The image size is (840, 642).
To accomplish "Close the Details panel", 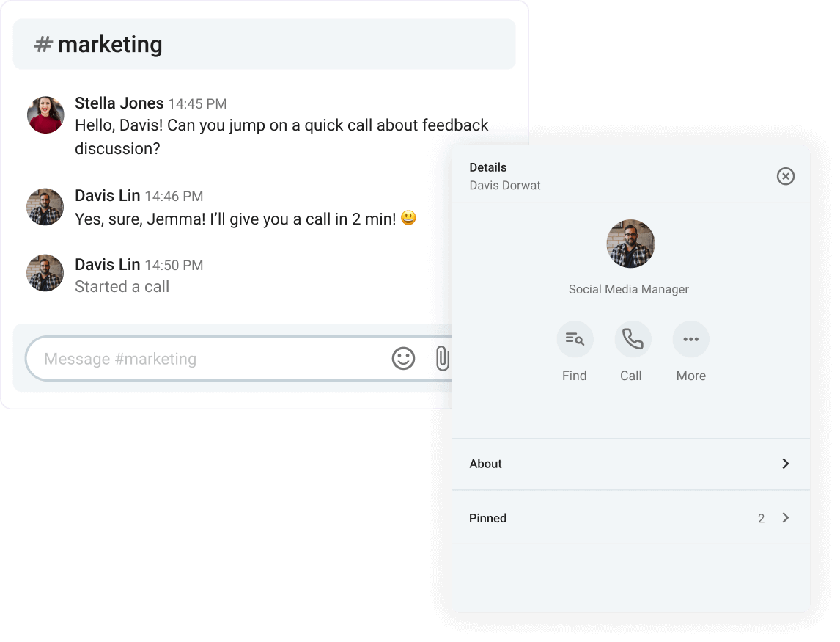I will [x=785, y=176].
